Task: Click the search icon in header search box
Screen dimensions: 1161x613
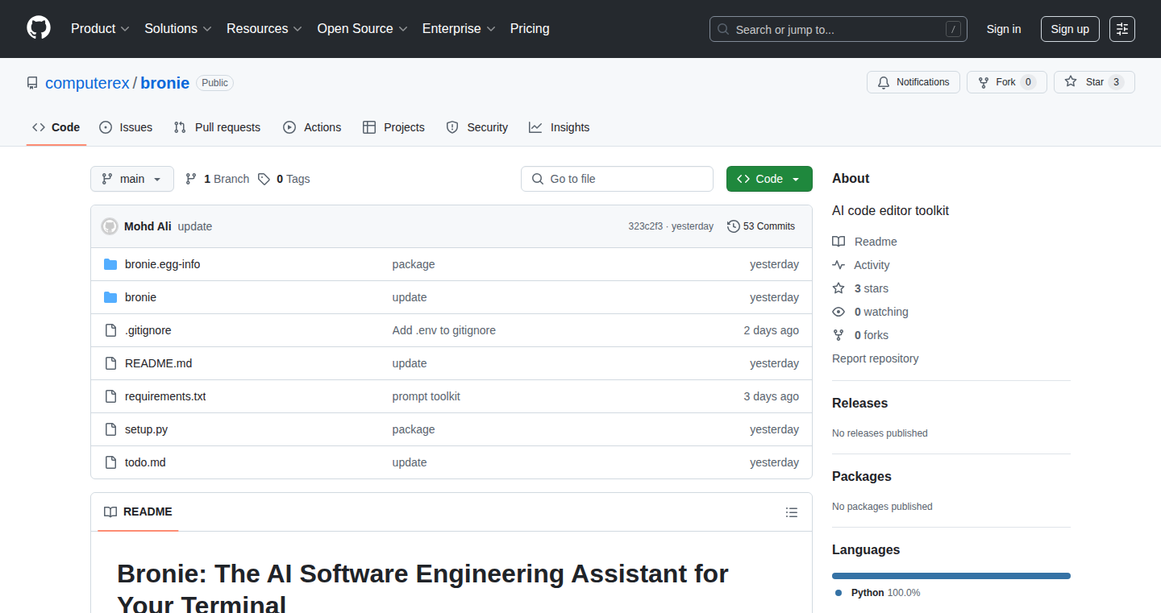Action: tap(723, 29)
